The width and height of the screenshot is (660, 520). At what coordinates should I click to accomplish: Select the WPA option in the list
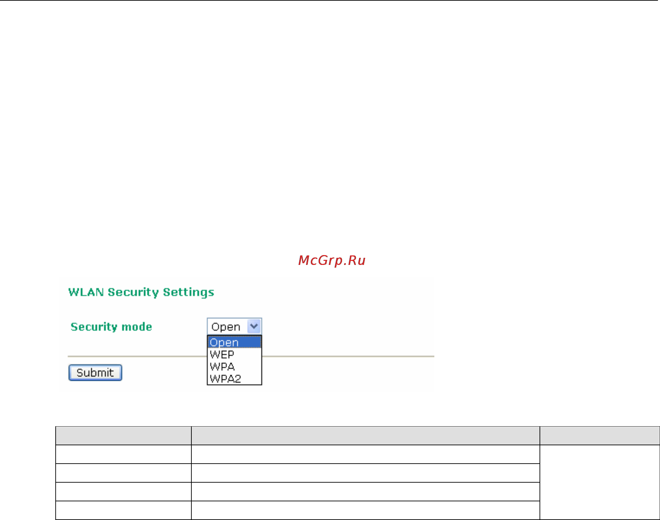coord(234,366)
